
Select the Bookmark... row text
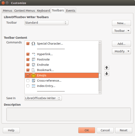pyautogui.click(x=45, y=70)
